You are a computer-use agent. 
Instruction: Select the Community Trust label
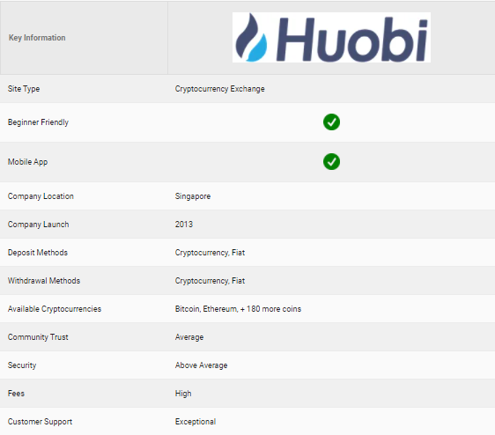[38, 337]
